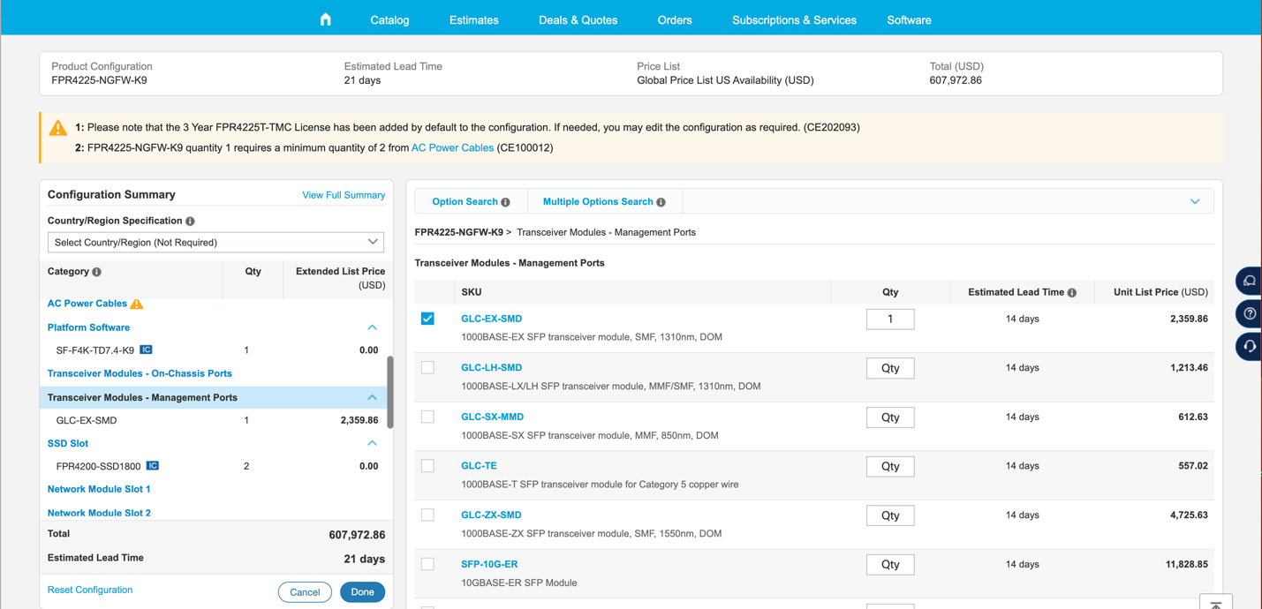Viewport: 1262px width, 609px height.
Task: Open the Estimates menu
Action: (473, 19)
